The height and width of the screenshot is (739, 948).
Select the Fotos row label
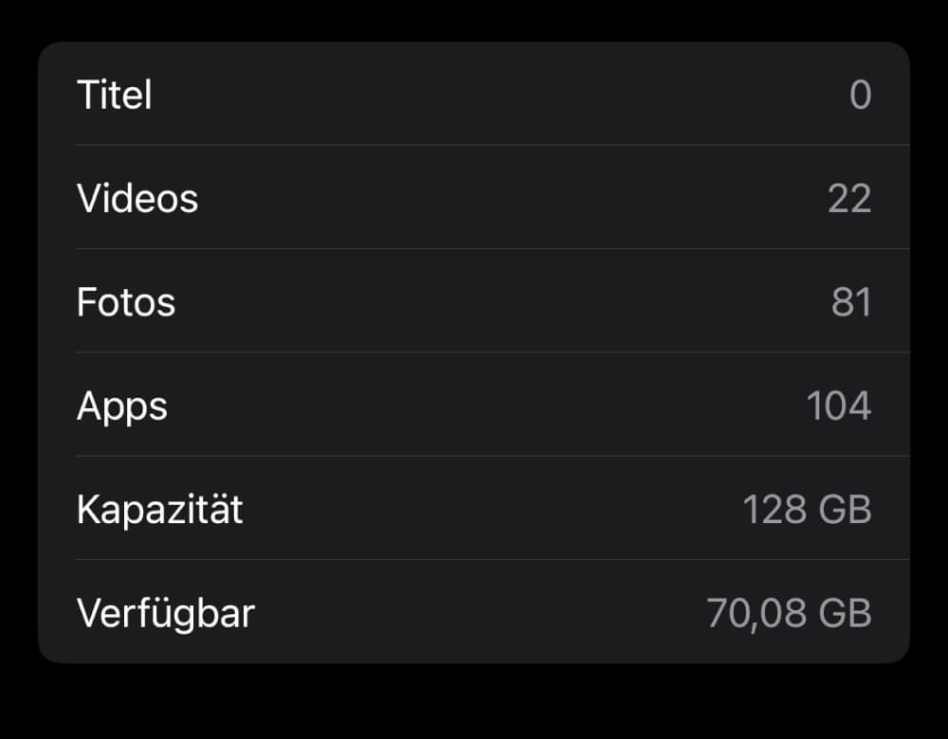pyautogui.click(x=126, y=302)
